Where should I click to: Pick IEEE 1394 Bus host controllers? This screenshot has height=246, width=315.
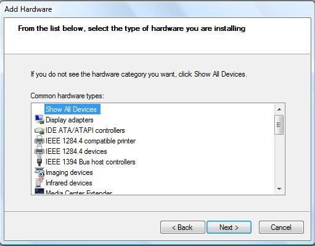click(x=91, y=162)
